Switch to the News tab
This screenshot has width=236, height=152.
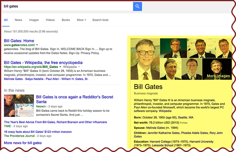18,20
